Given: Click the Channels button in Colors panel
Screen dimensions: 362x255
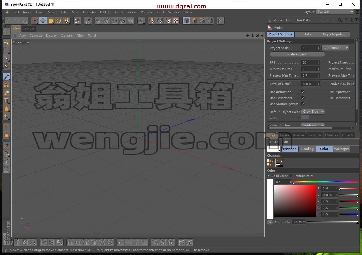Looking at the screenshot, I should point(290,149).
